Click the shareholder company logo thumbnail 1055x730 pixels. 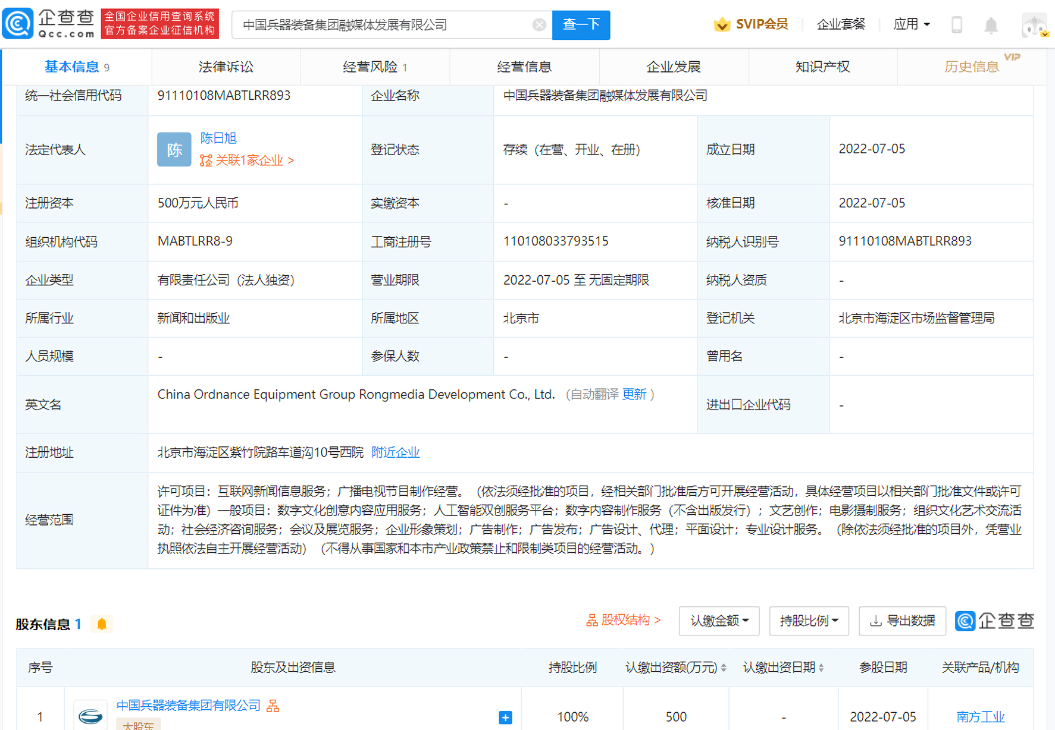click(90, 716)
